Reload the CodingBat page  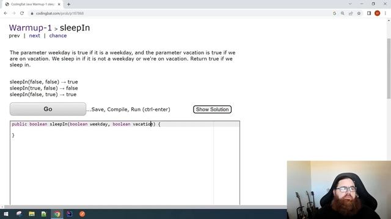[x=22, y=13]
